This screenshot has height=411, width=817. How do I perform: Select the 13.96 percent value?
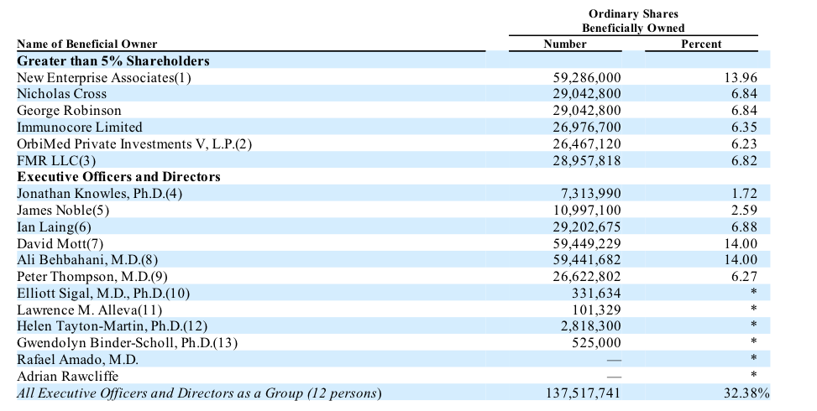(x=740, y=78)
